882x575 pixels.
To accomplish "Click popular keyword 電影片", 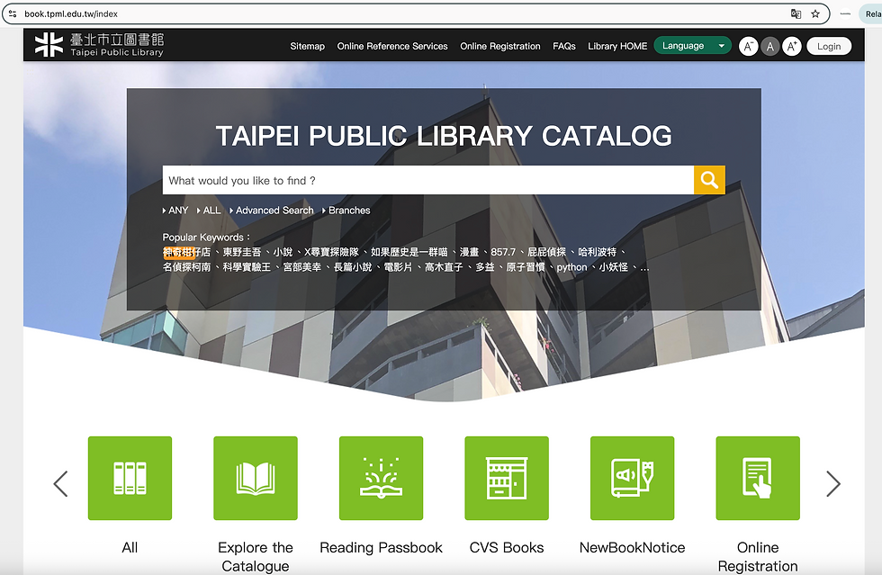I will tap(398, 267).
